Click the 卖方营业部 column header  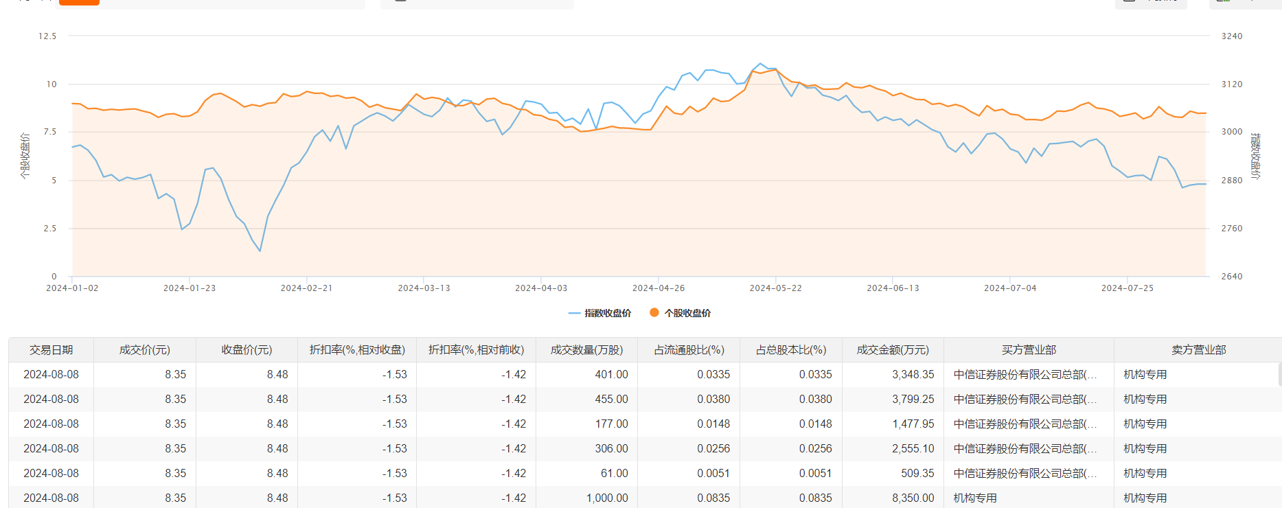(x=1198, y=350)
